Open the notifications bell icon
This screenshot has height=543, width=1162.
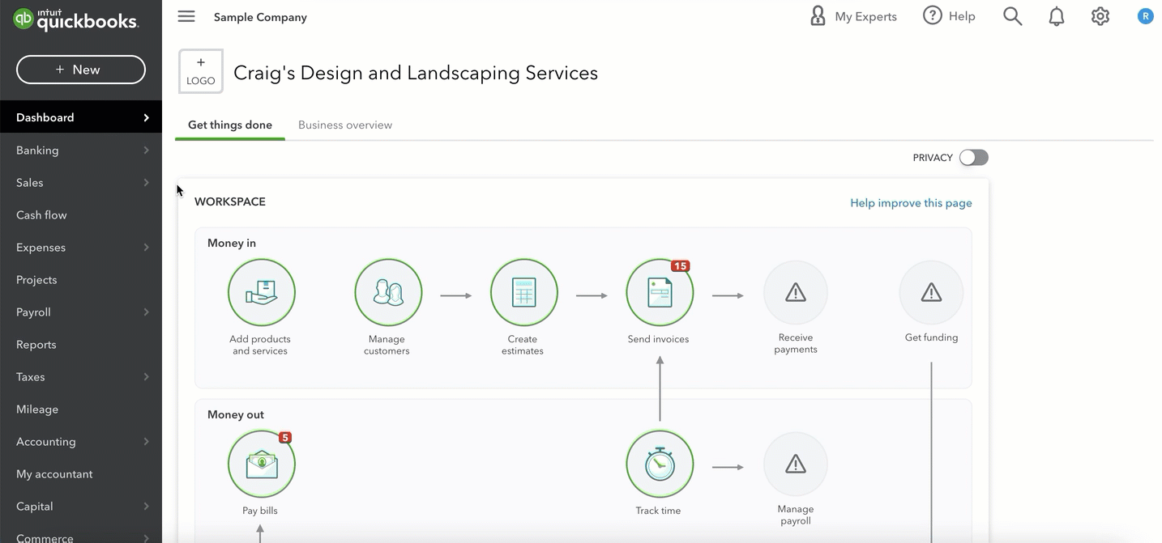click(1057, 16)
